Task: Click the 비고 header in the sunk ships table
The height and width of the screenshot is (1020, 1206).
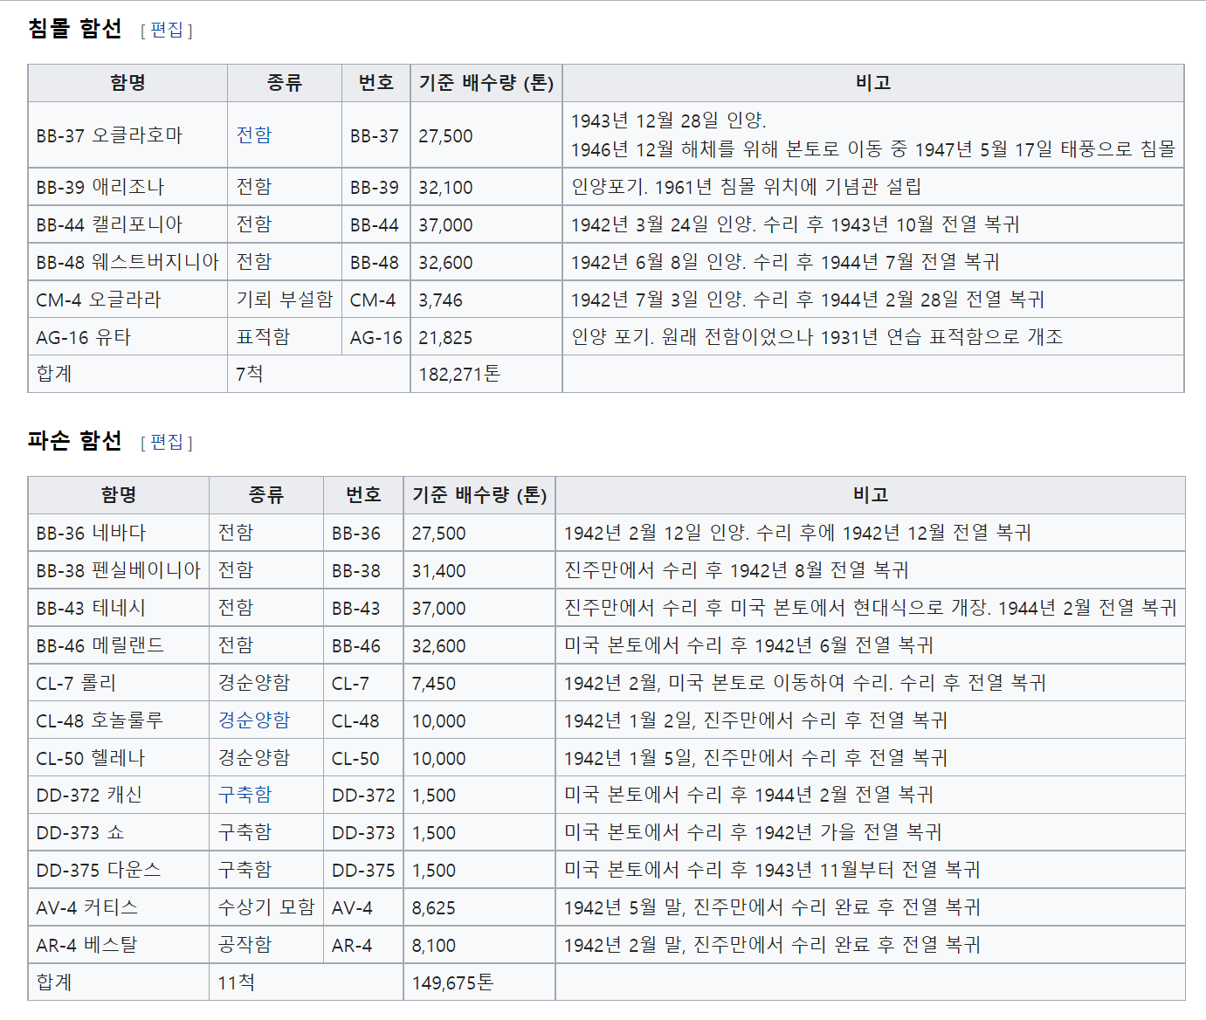Action: 873,83
